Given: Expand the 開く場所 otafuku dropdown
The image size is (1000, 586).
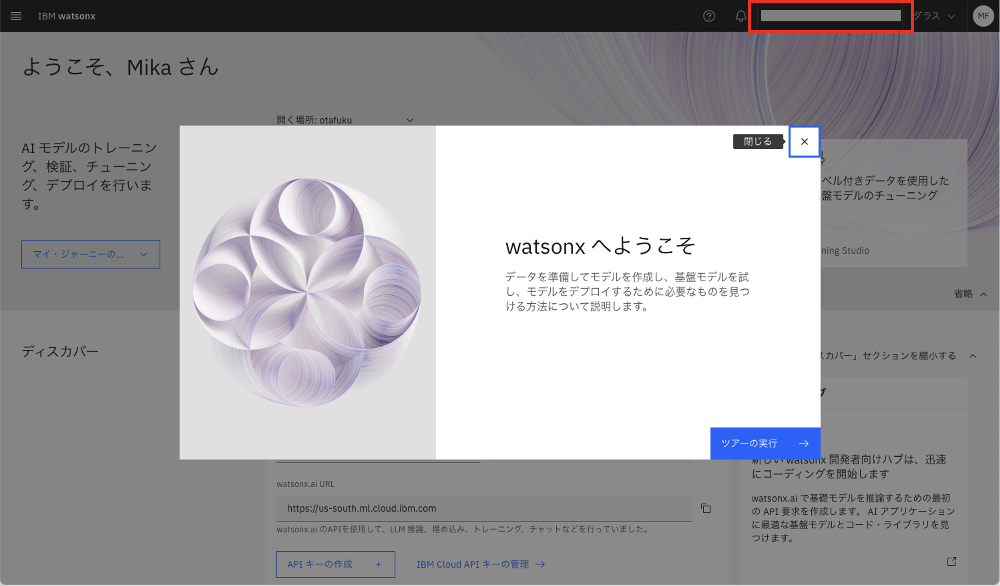Looking at the screenshot, I should 409,120.
